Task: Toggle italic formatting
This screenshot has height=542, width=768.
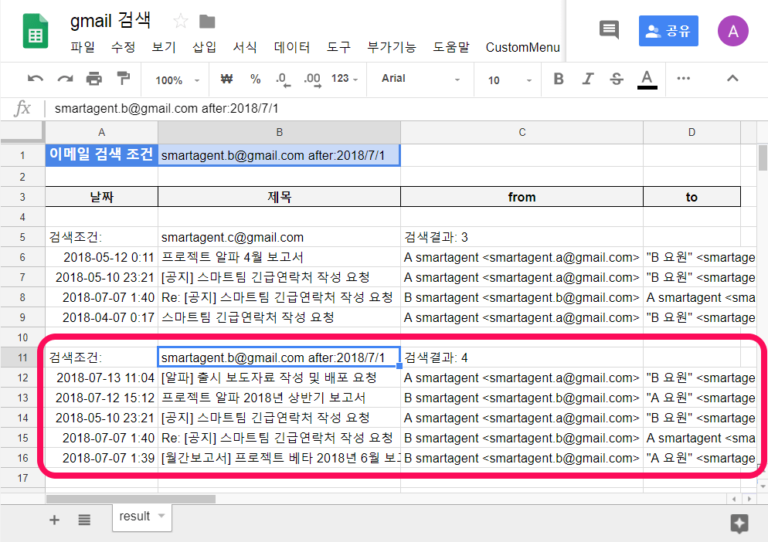Action: [x=587, y=79]
